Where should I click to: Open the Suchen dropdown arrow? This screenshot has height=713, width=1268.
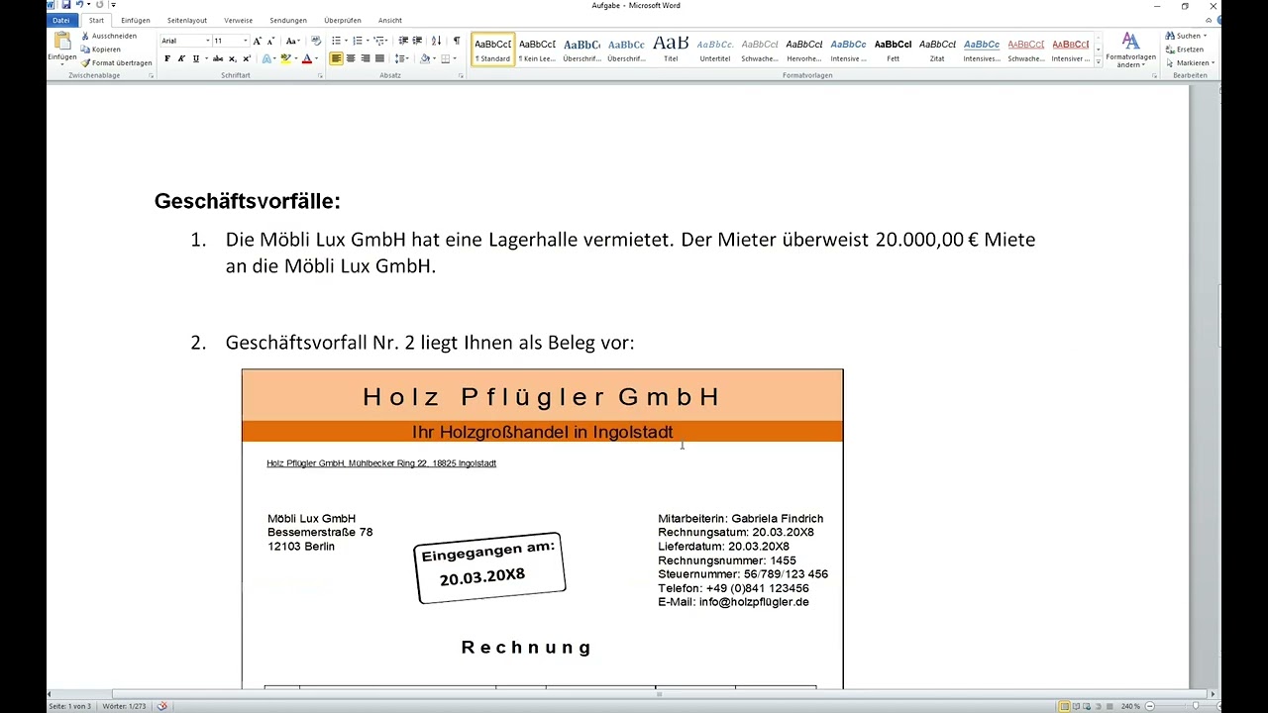point(1205,36)
